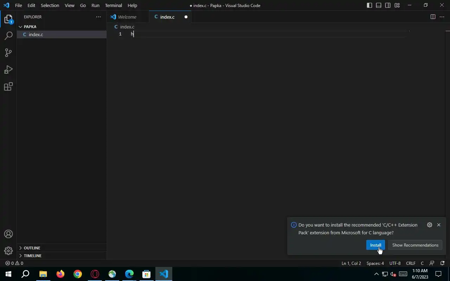Open notifications bell in status bar
Image resolution: width=450 pixels, height=281 pixels.
(x=443, y=263)
